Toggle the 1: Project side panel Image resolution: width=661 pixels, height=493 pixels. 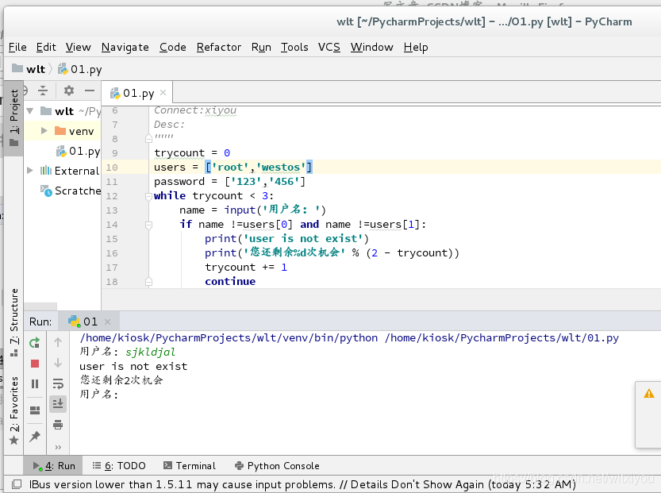click(x=14, y=118)
